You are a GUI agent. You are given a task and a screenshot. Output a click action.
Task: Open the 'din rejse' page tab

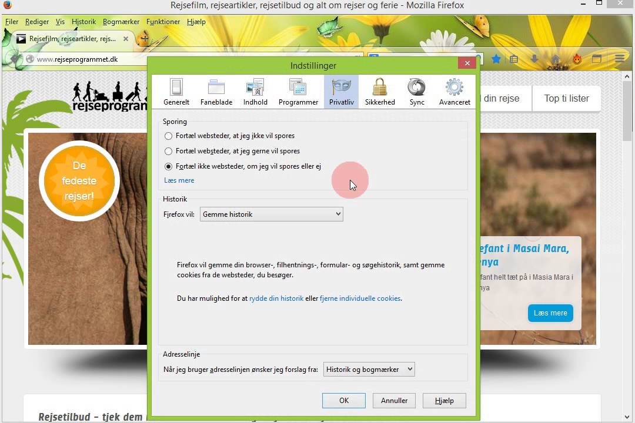(x=506, y=98)
